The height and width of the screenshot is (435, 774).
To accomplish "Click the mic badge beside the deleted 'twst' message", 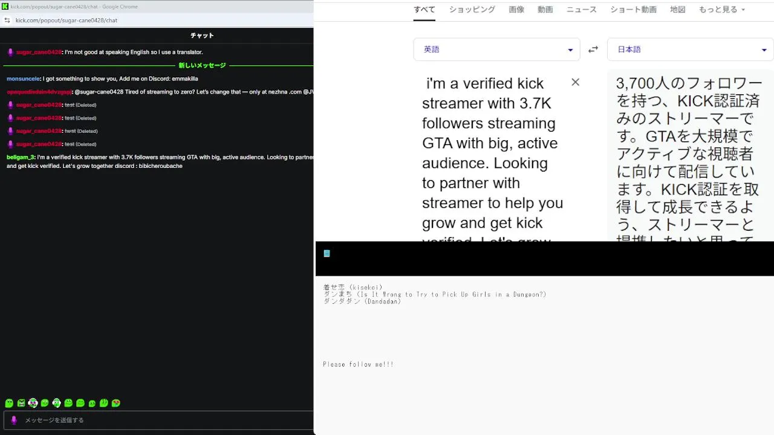I will (x=10, y=131).
